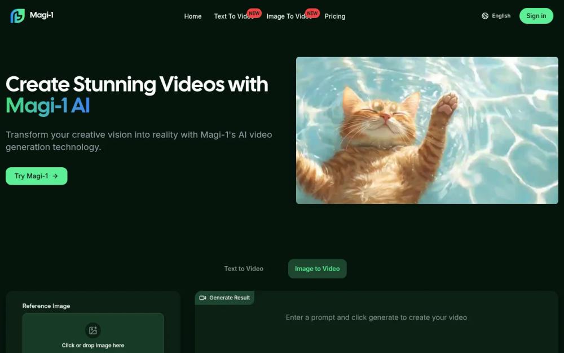The image size is (564, 353).
Task: Click the Generate Result label
Action: coord(230,298)
